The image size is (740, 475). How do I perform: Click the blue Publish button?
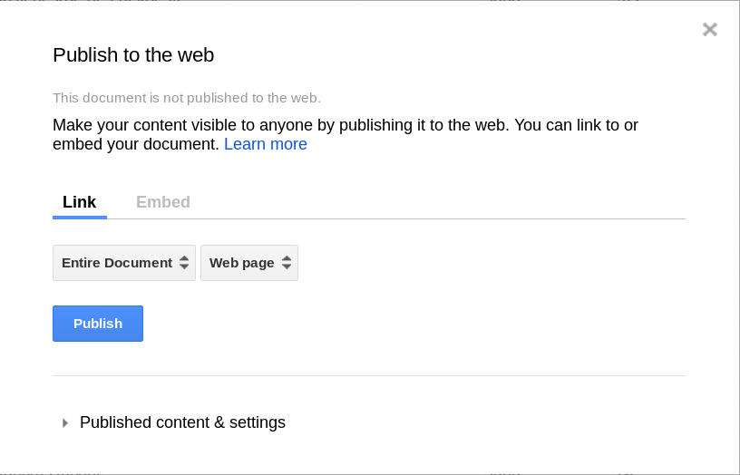tap(98, 324)
